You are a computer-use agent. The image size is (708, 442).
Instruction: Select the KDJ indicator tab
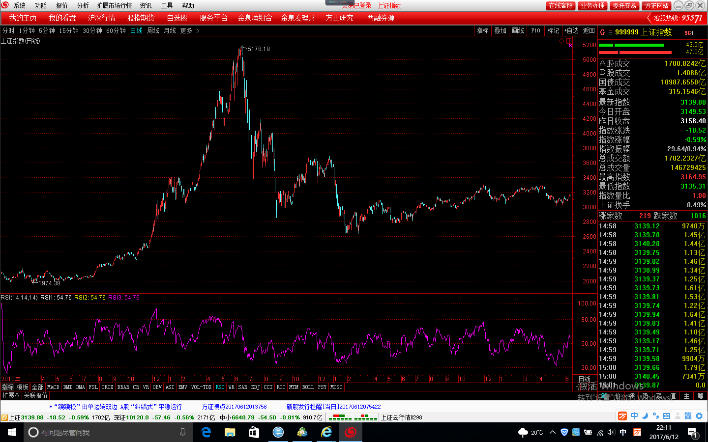[256, 387]
